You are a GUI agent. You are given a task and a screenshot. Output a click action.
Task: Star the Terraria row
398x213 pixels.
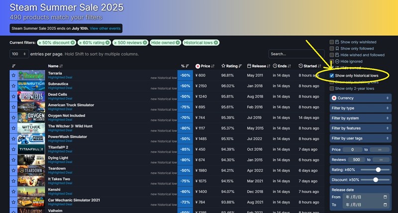click(13, 76)
